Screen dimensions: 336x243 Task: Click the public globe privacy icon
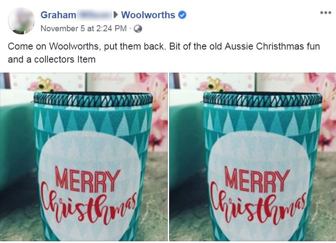(x=138, y=29)
